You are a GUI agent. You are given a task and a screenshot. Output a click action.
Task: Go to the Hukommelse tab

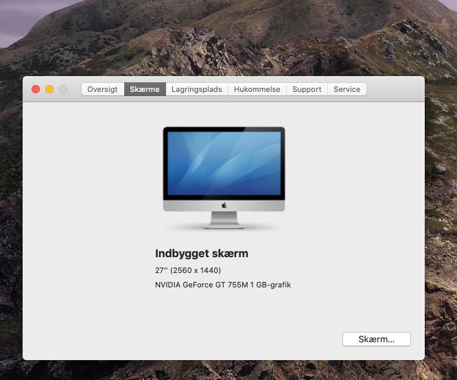click(257, 89)
